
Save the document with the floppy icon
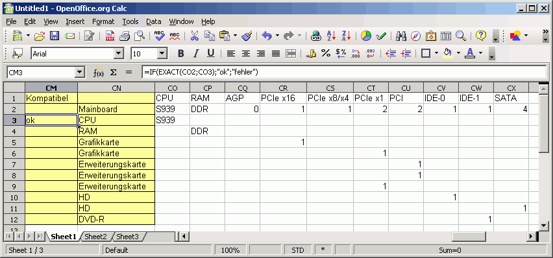tap(55, 36)
